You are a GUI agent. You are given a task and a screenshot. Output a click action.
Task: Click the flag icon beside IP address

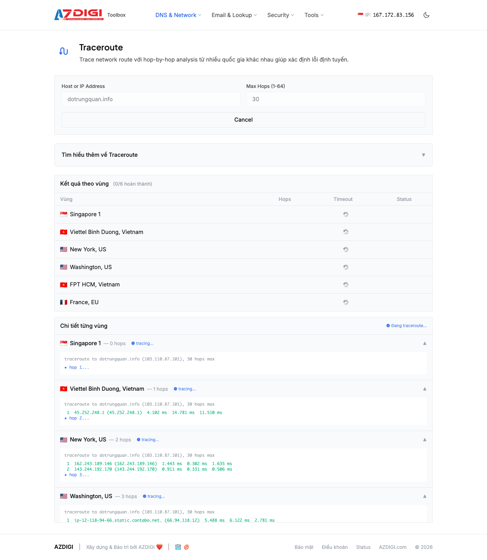click(360, 15)
